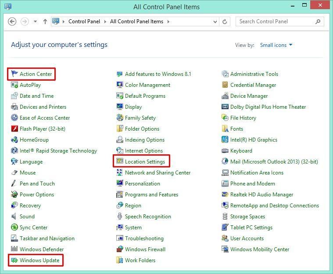Open Add features to Windows 8.1

pyautogui.click(x=158, y=74)
